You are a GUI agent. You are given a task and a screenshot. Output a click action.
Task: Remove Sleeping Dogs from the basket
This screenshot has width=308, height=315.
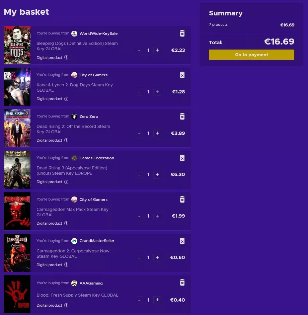[x=182, y=33]
